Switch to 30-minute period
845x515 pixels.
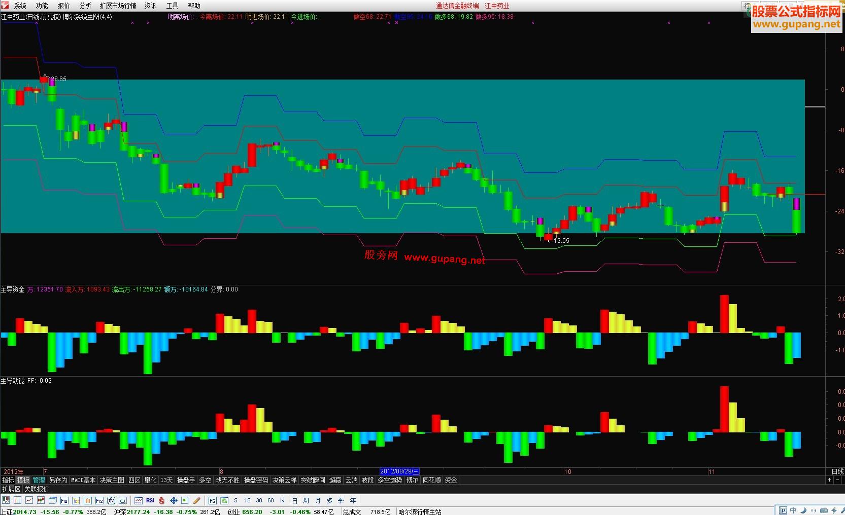(x=259, y=500)
